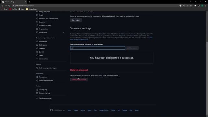Select the Account settings browser tab

(x=14, y=2)
